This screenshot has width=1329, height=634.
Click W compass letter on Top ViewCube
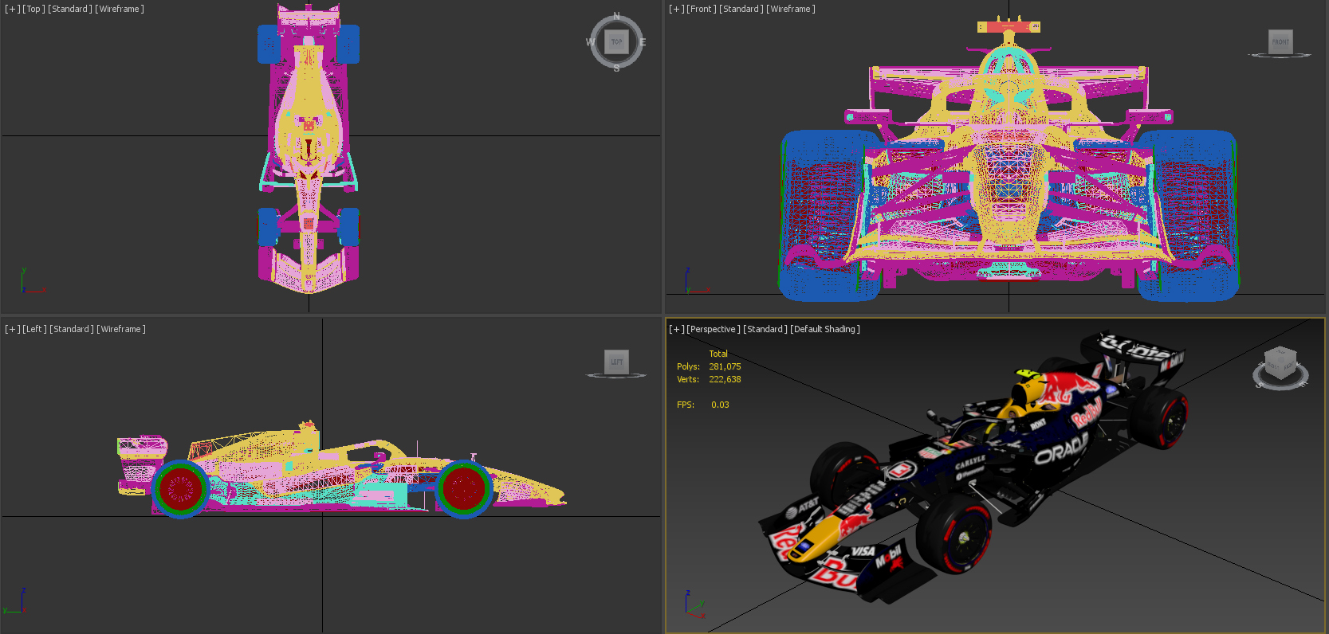[x=591, y=42]
